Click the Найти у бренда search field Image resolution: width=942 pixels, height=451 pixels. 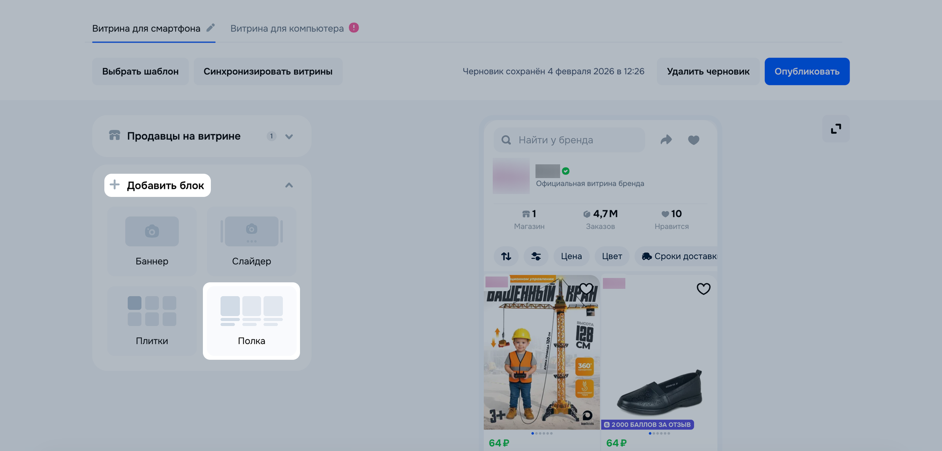click(x=569, y=140)
